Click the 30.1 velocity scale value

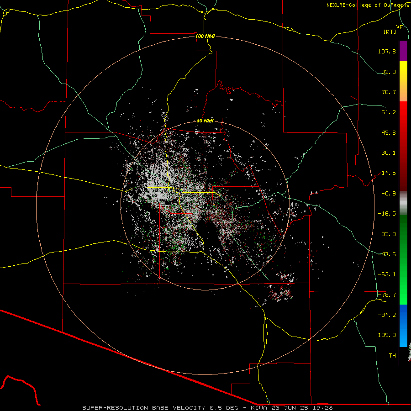389,153
